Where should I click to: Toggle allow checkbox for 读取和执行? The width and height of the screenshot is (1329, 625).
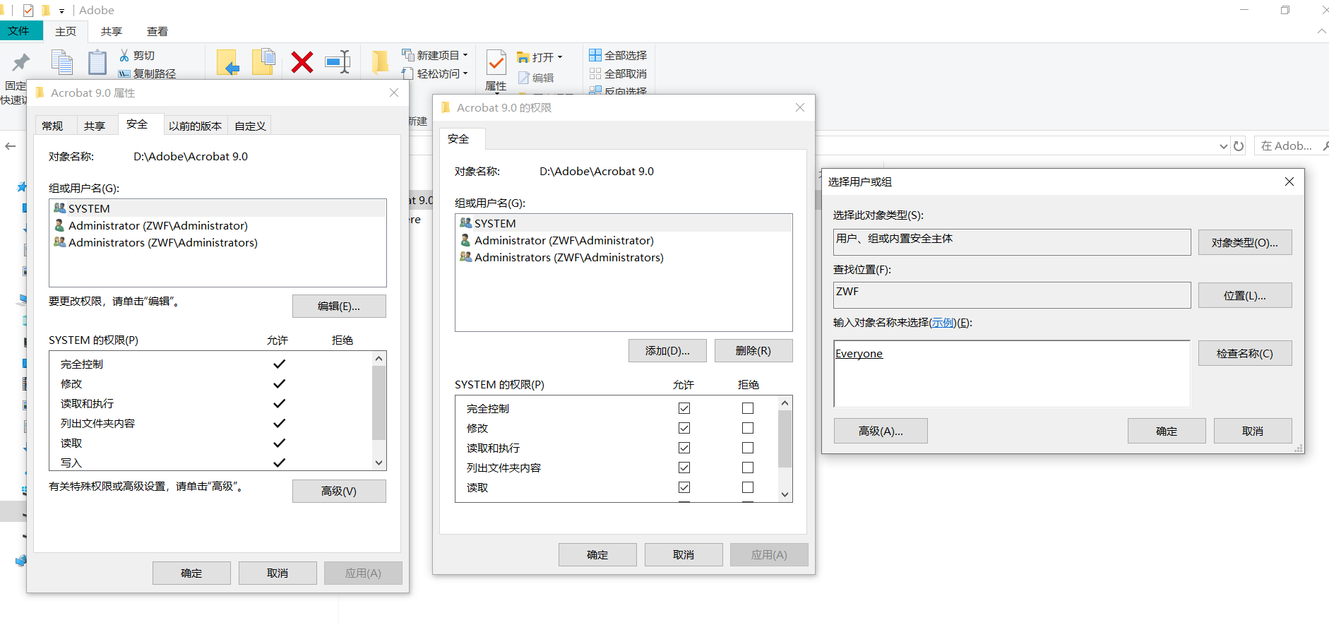pos(684,448)
